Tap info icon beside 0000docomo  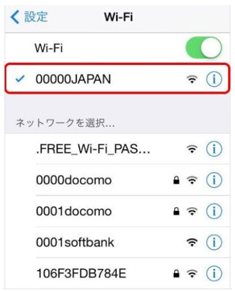[x=214, y=180]
